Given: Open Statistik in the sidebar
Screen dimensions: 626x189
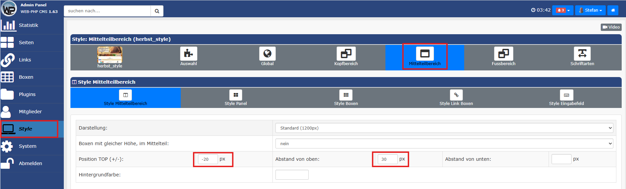Looking at the screenshot, I should point(28,25).
